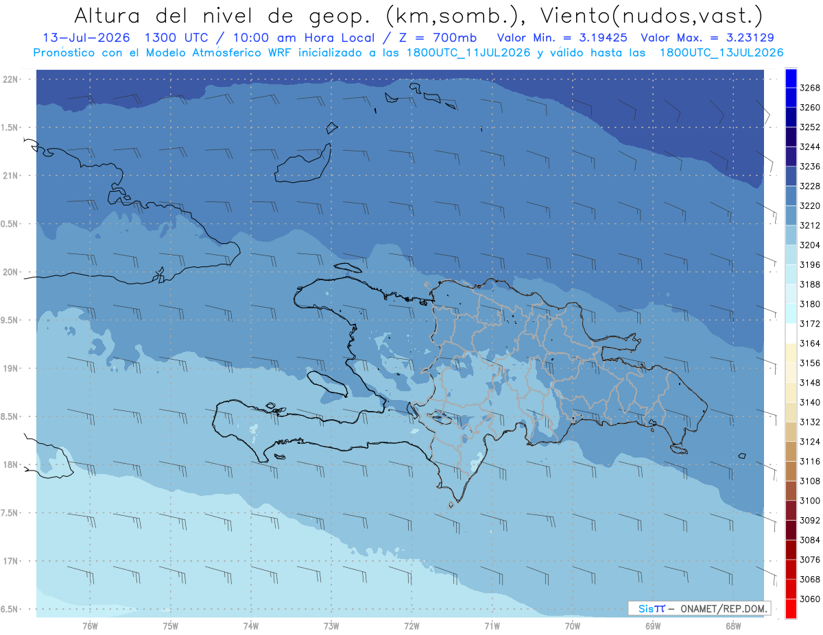
Task: Click the '7.5N' latitude label
Action: pos(10,512)
